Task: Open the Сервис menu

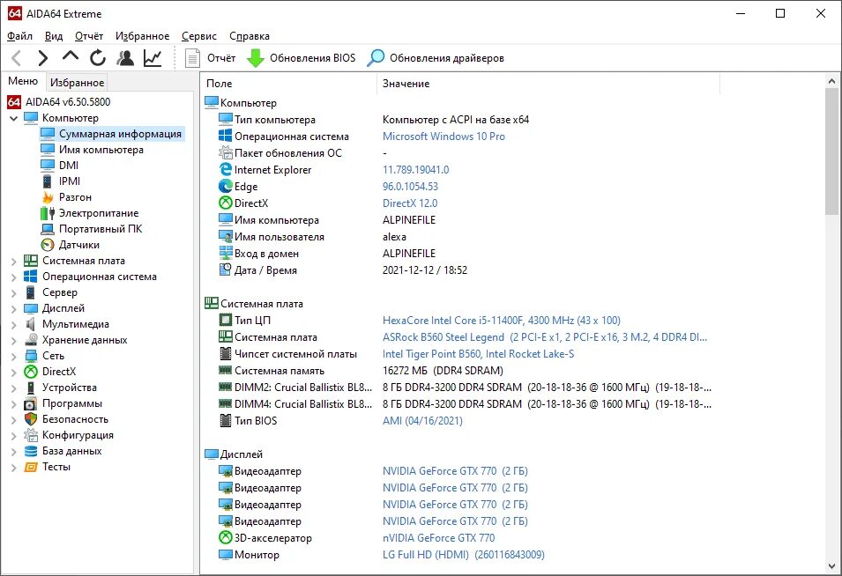Action: tap(199, 36)
